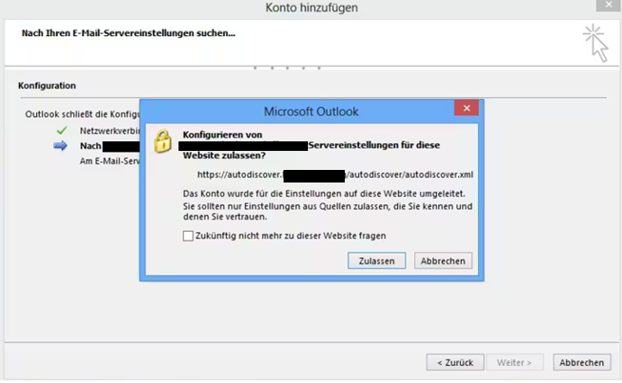622x383 pixels.
Task: Click the 'Konto hinzufügen' window title
Action: click(x=311, y=8)
